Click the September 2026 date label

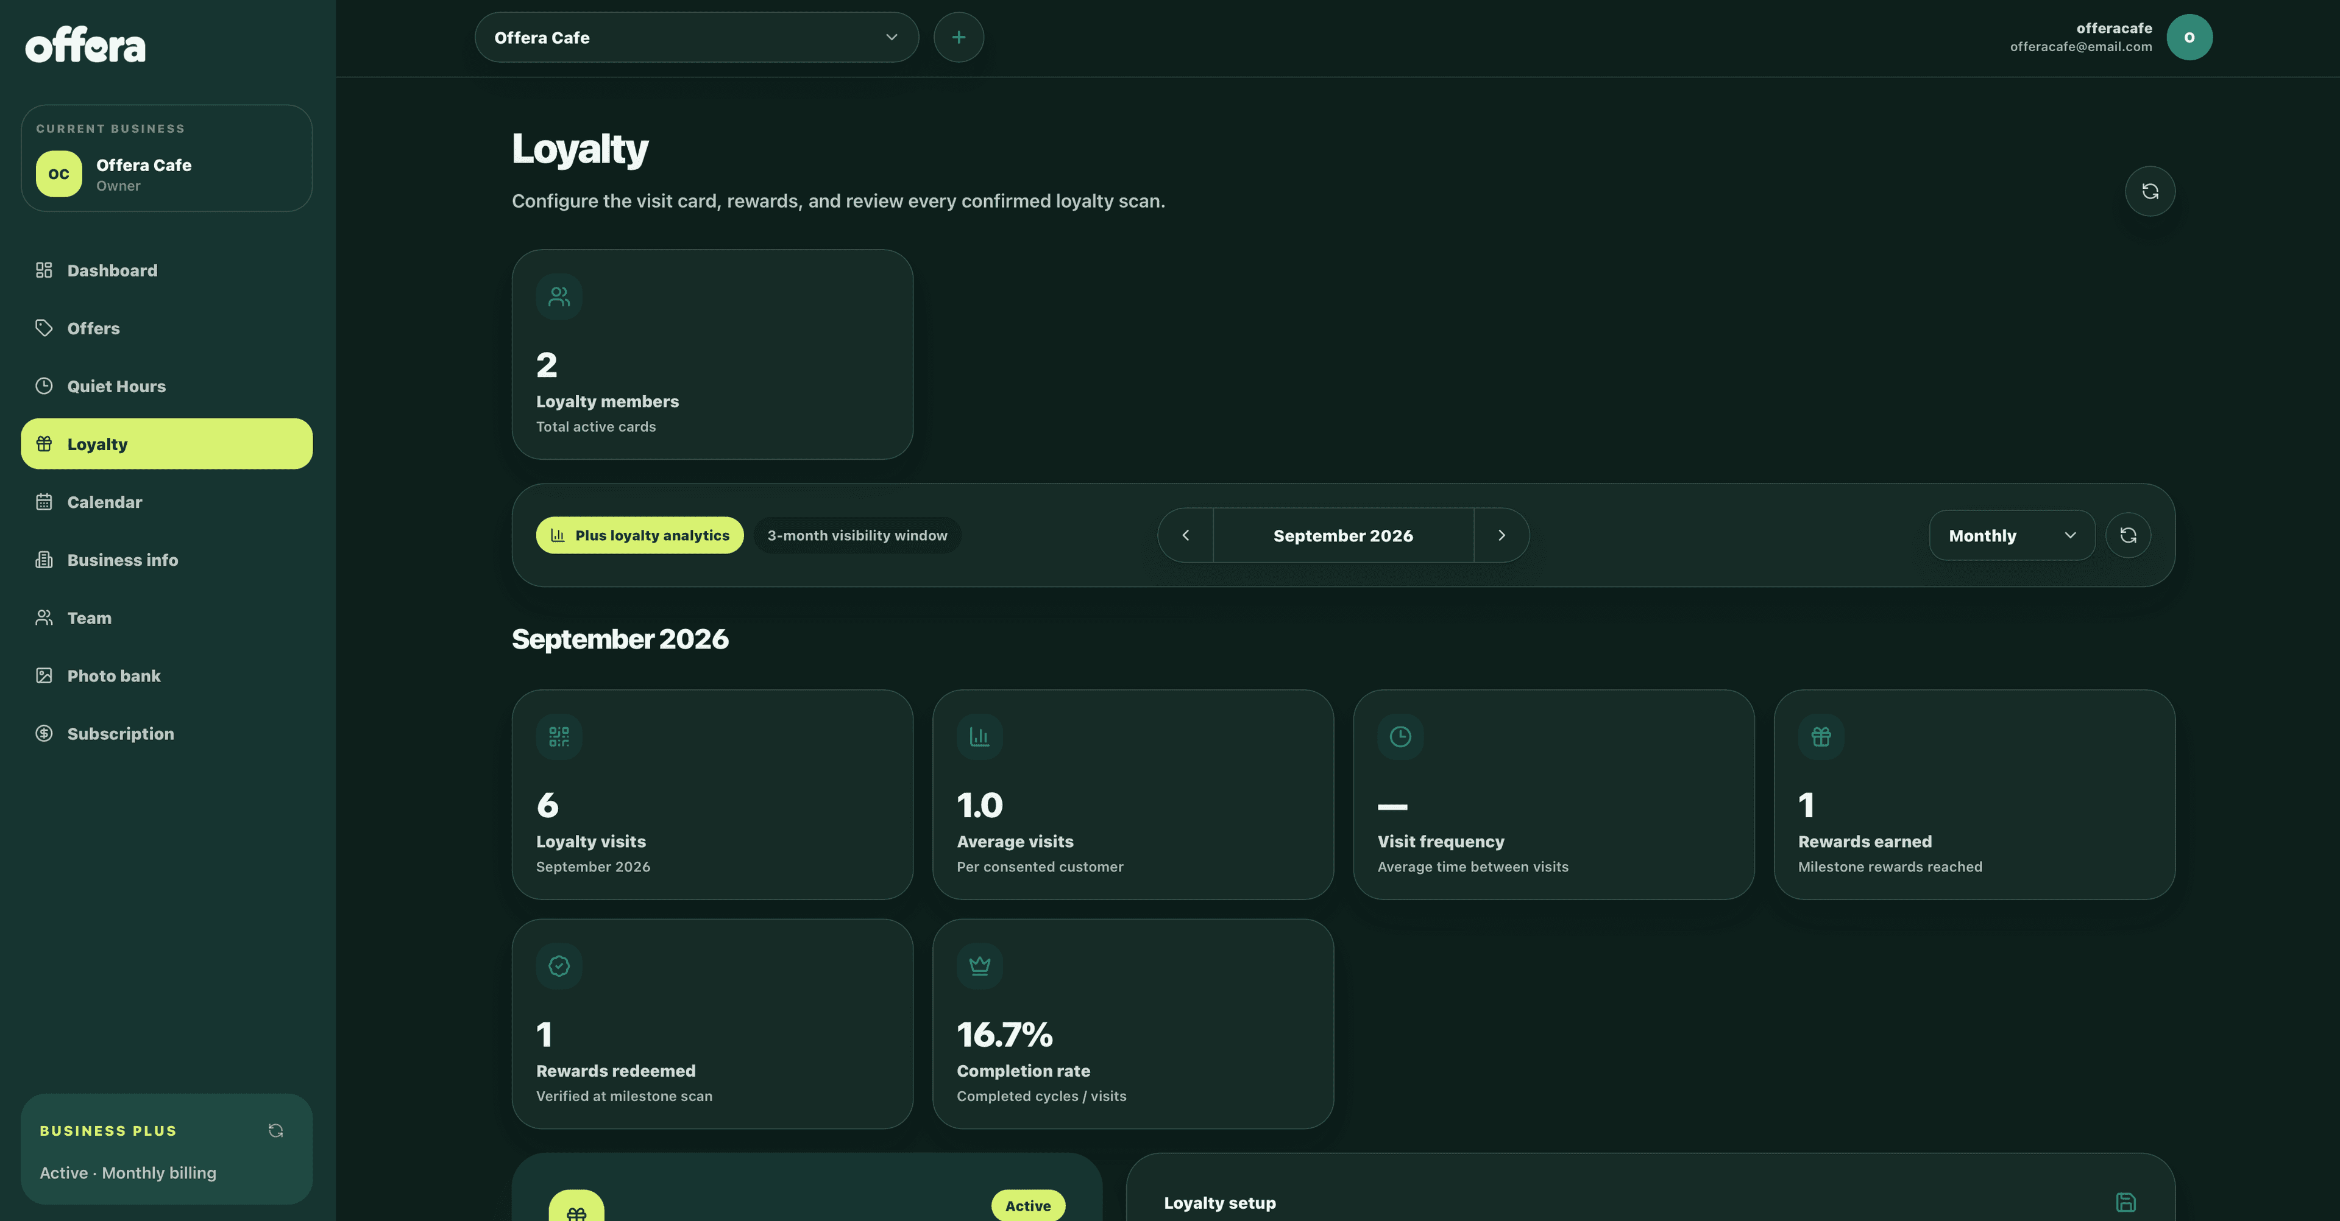1342,536
